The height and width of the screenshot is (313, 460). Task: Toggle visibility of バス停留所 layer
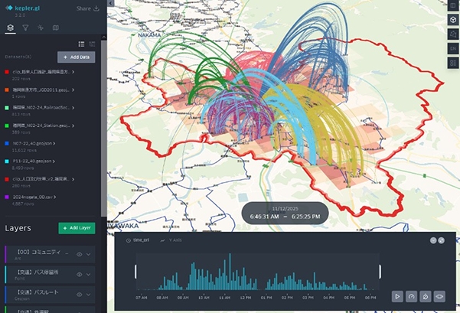[x=79, y=273]
